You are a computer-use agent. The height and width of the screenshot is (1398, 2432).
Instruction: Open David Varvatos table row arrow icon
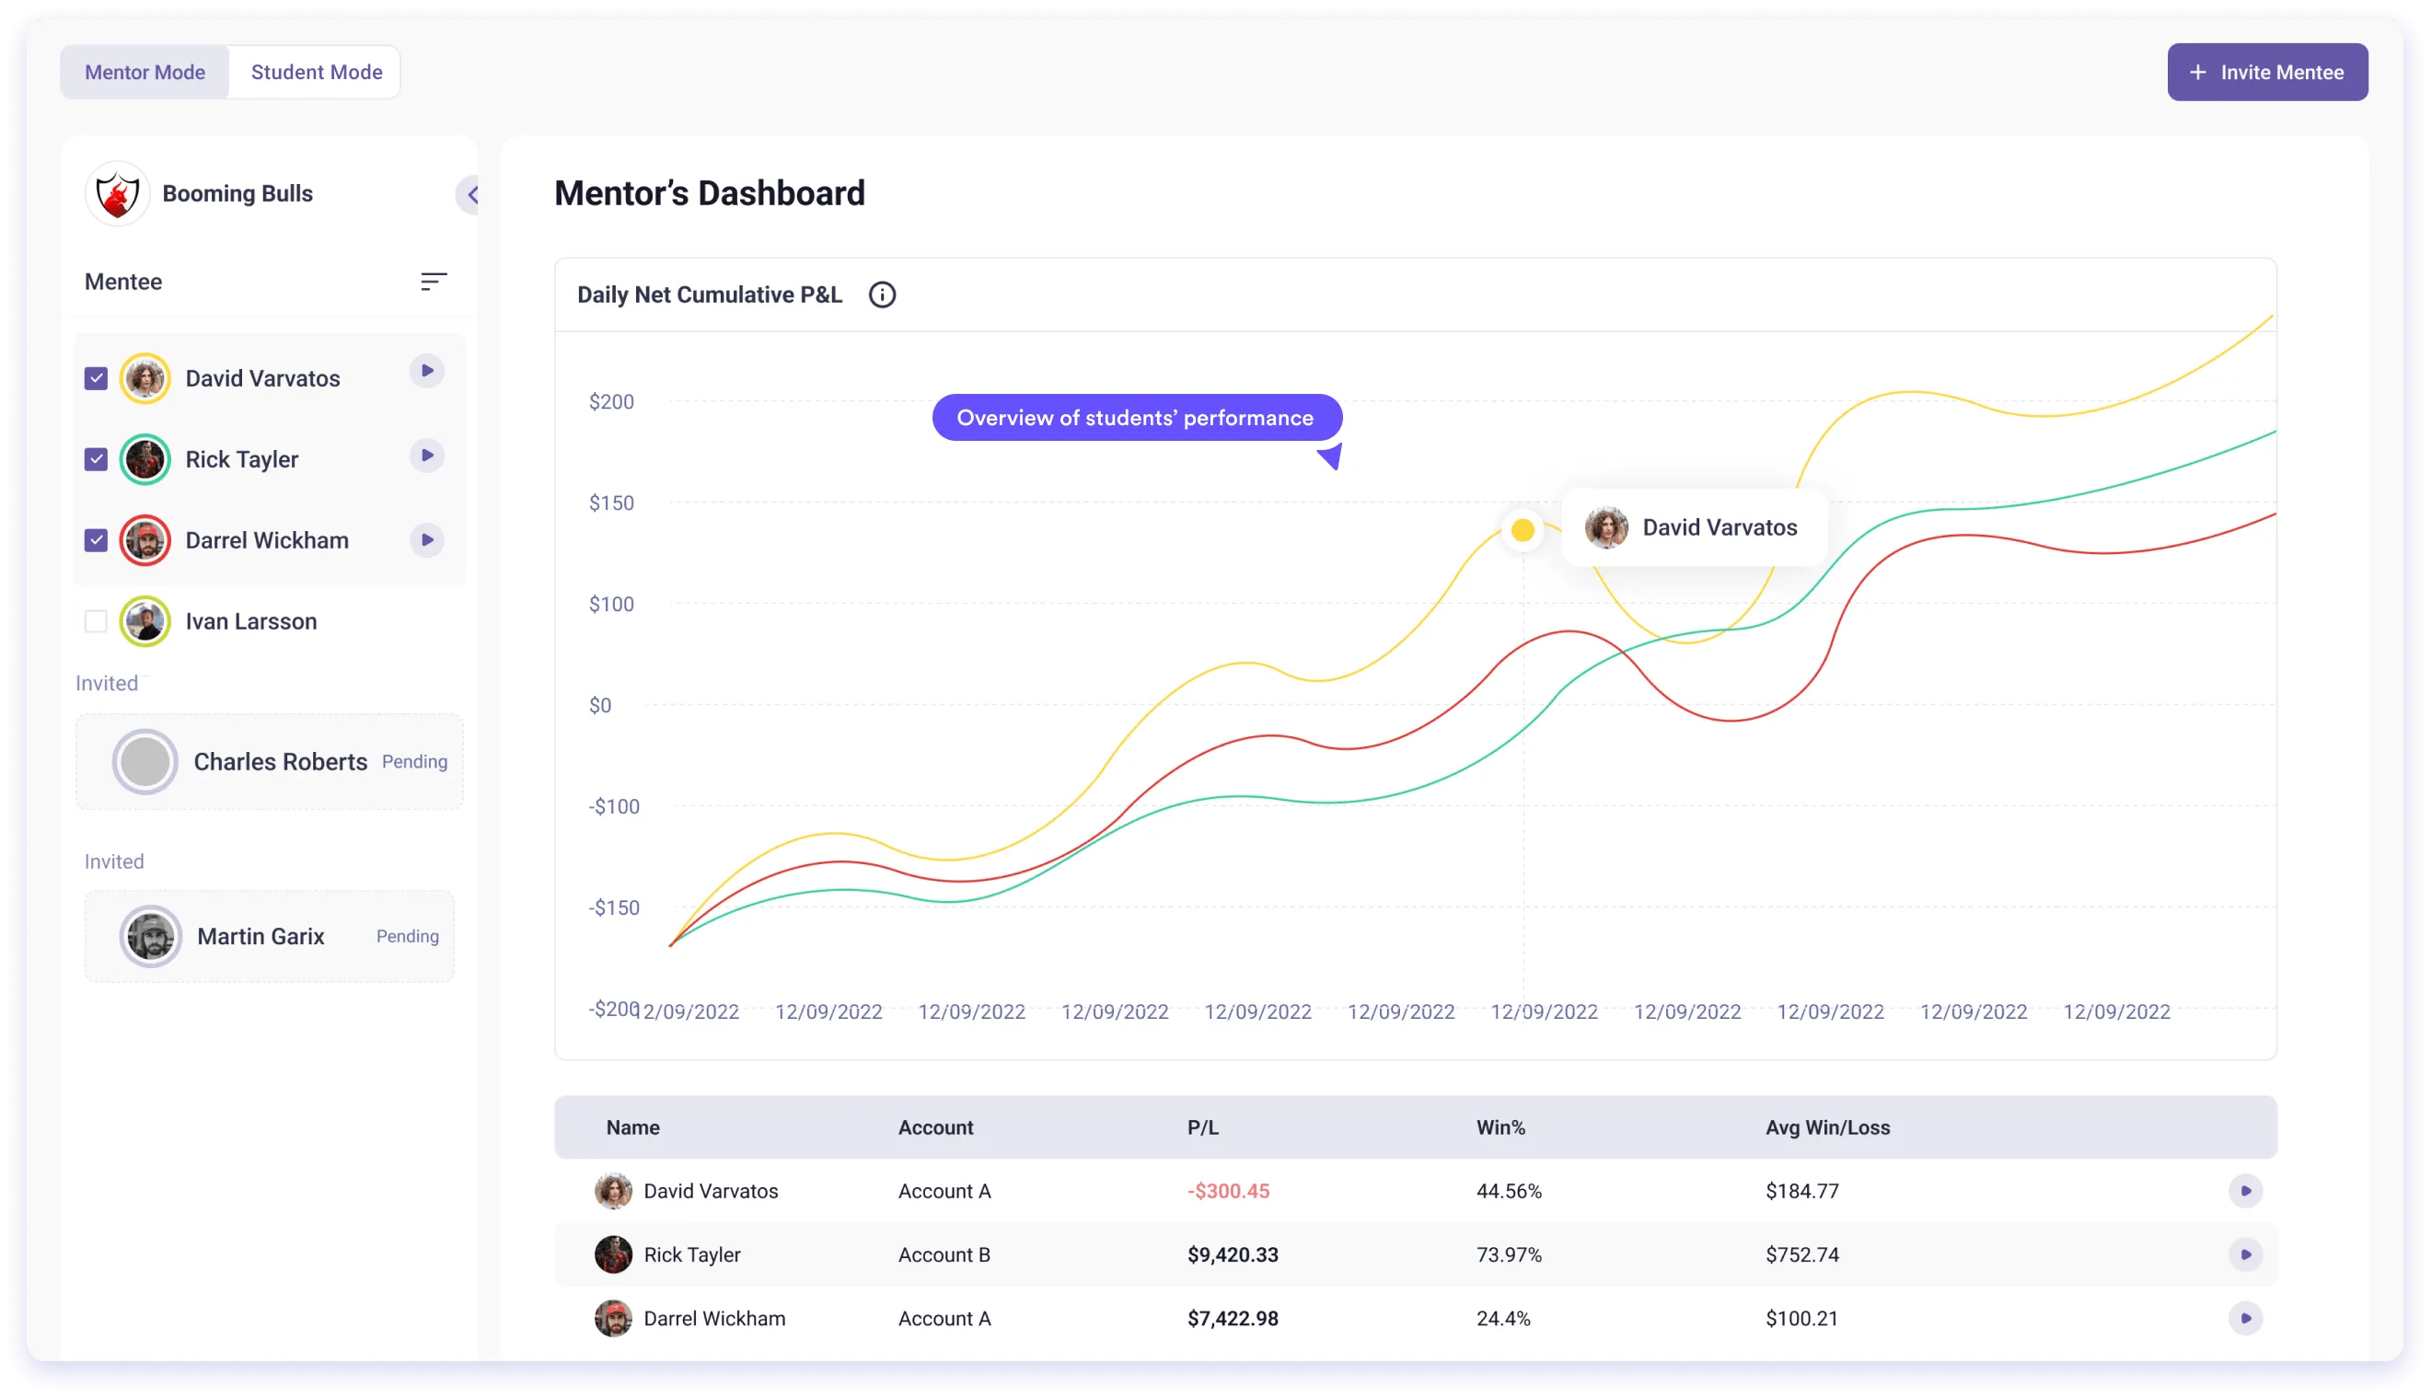pos(2245,1191)
